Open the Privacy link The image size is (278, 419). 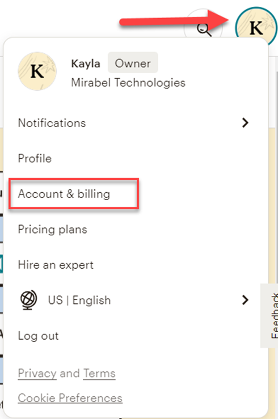click(x=37, y=373)
